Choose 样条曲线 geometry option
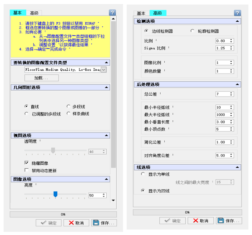Screen dimensions: 252x235 pos(68,113)
